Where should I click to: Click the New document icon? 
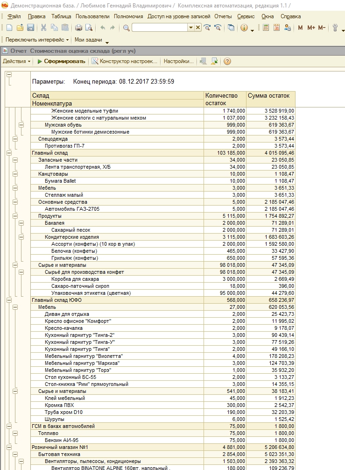(9, 28)
